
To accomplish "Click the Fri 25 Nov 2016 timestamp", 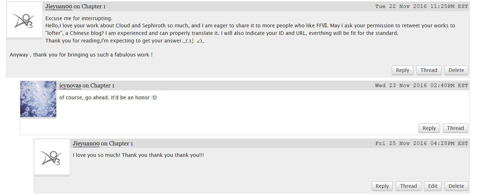I will (421, 144).
